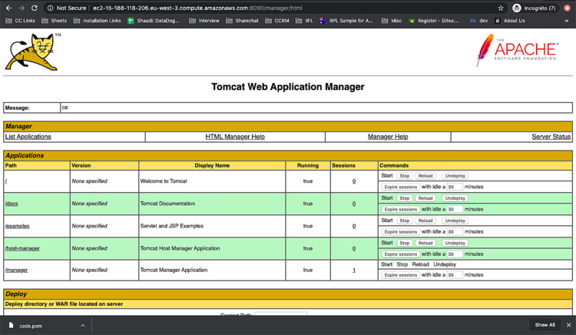
Task: Open List Applications in Manager menu
Action: point(28,137)
